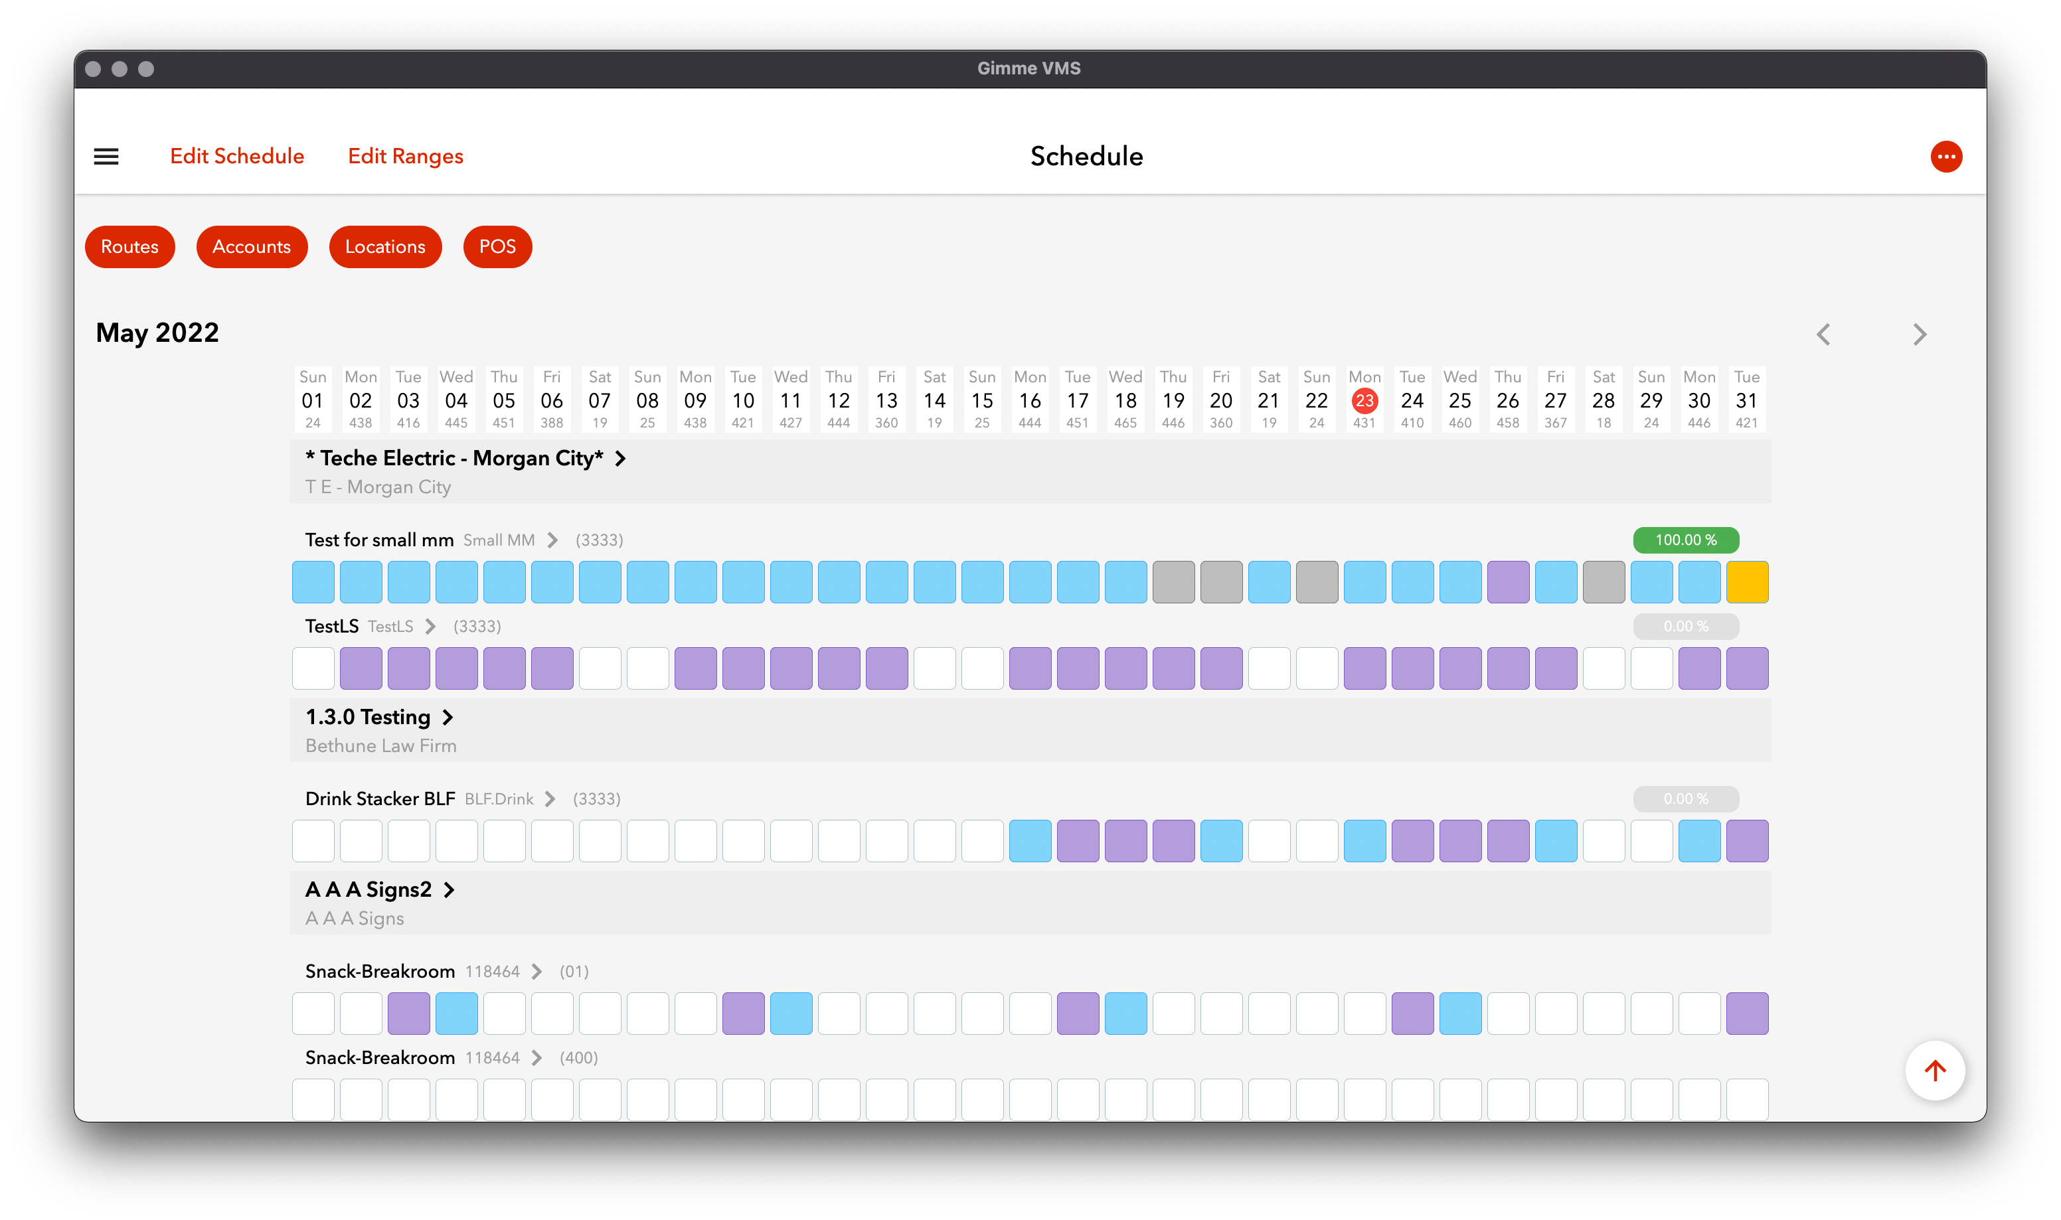Screen dimensions: 2061x1220
Task: Toggle Snack-Breakroom (01) purple cell on Tue 03
Action: (408, 1014)
